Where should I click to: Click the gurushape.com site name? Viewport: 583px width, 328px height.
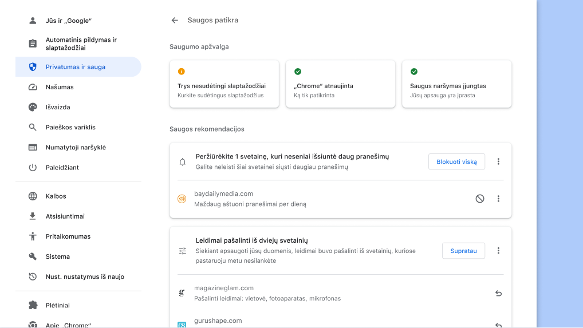[218, 321]
